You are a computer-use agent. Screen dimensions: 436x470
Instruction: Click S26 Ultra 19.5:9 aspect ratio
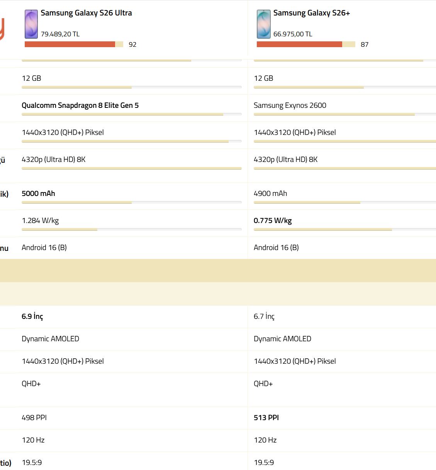(32, 462)
